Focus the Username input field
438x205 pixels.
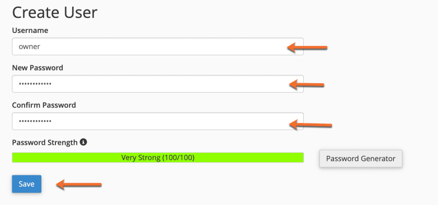pyautogui.click(x=158, y=46)
